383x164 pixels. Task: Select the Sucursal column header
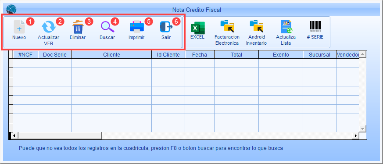tap(319, 55)
